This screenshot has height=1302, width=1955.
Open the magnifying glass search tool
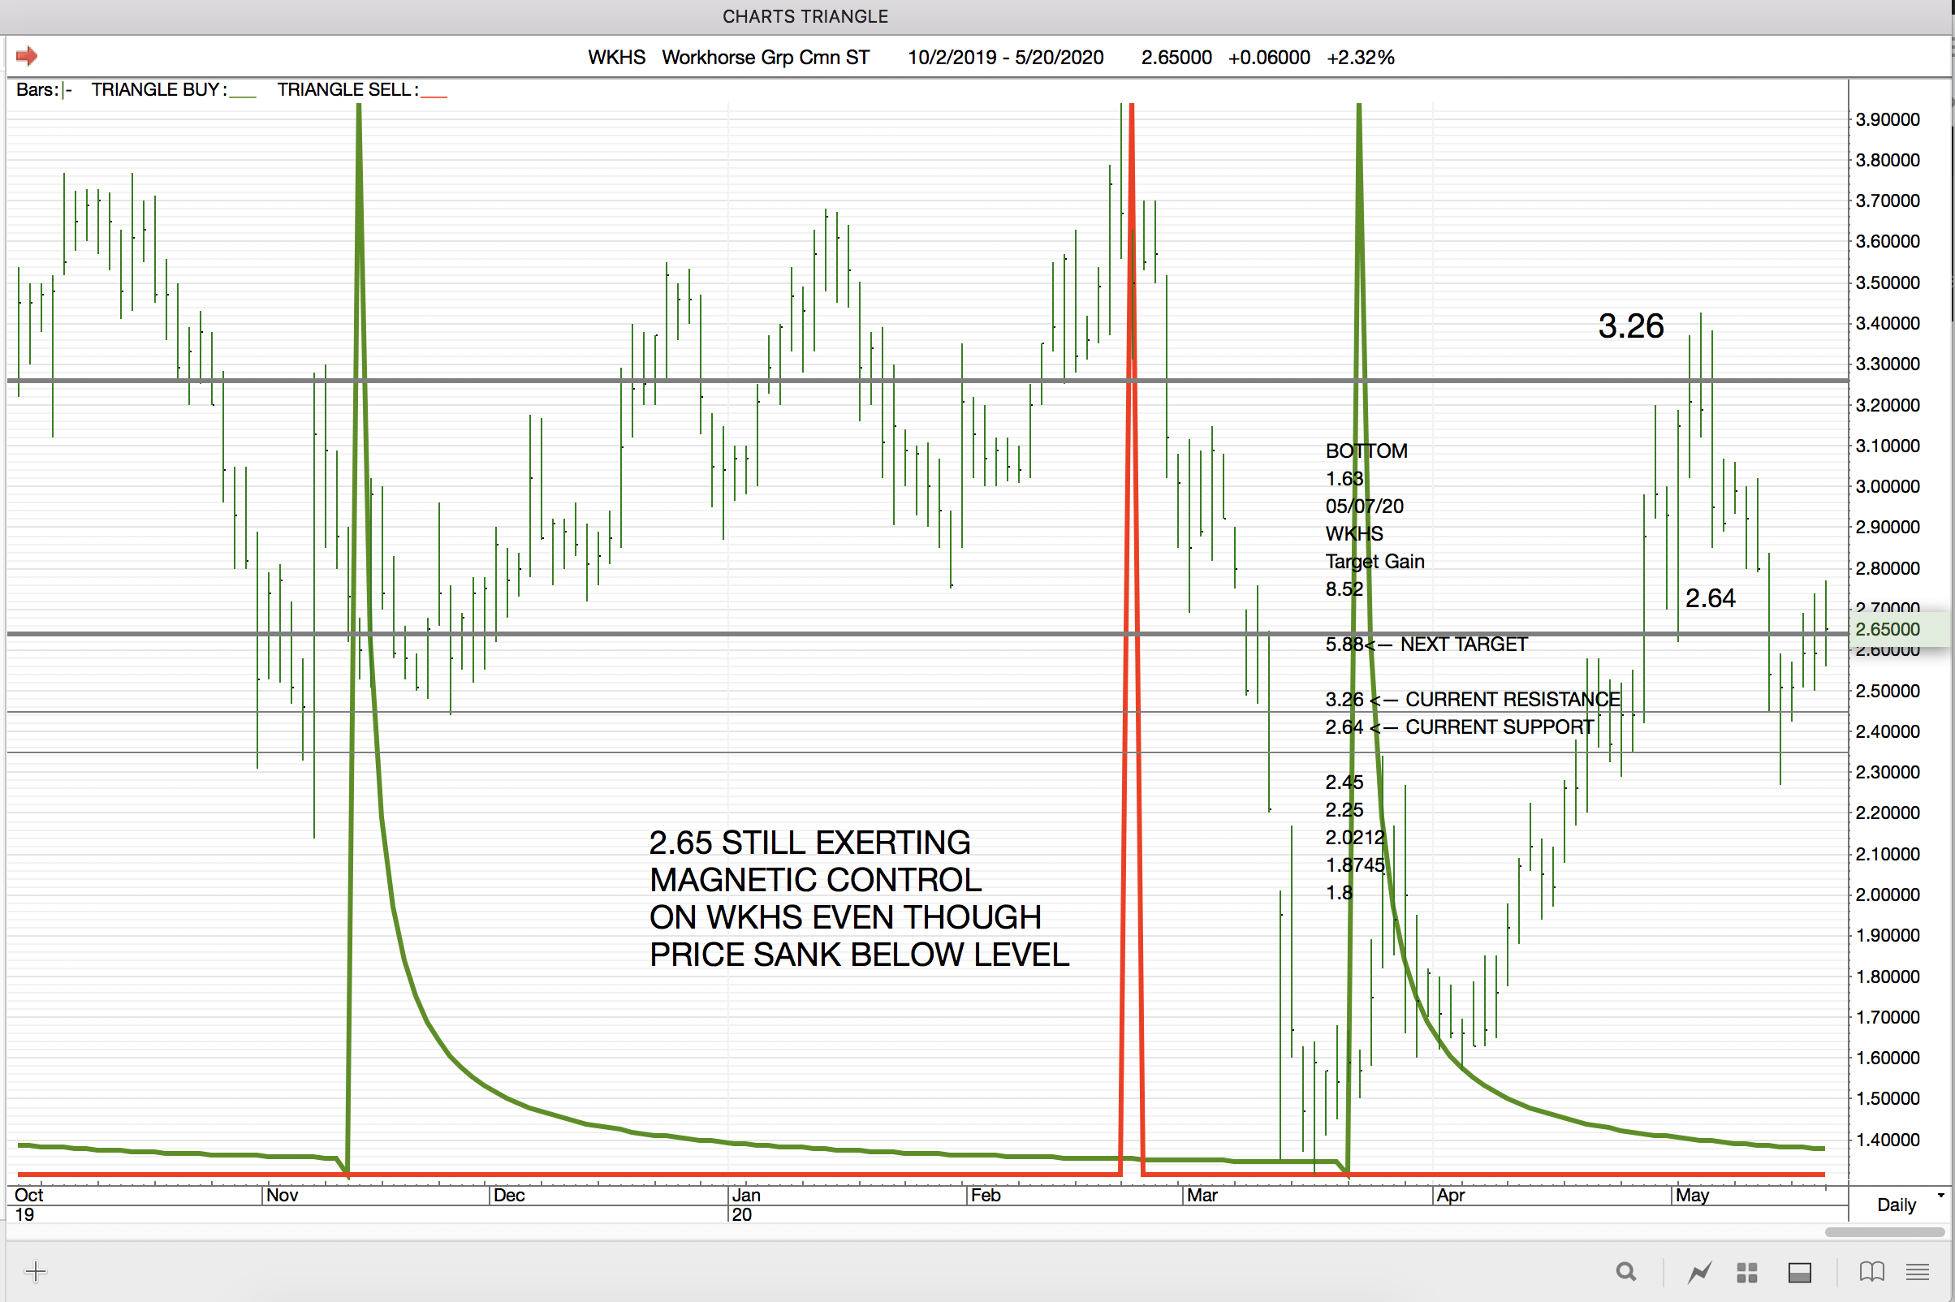tap(1626, 1271)
